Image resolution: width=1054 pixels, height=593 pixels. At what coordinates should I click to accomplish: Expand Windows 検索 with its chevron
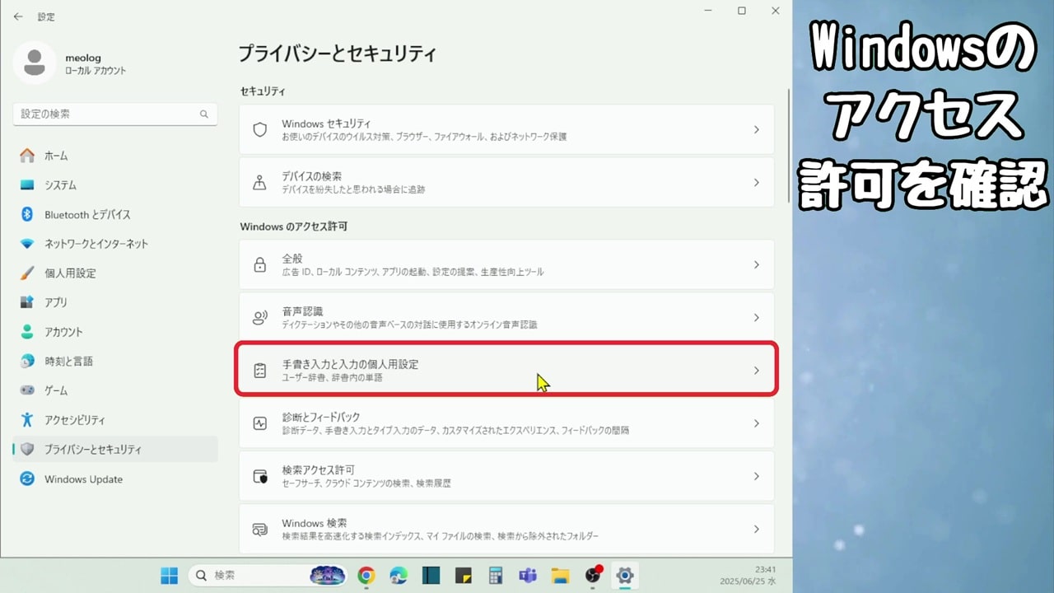pyautogui.click(x=757, y=529)
